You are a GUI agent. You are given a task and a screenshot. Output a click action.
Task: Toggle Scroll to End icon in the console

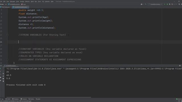tap(3, 76)
